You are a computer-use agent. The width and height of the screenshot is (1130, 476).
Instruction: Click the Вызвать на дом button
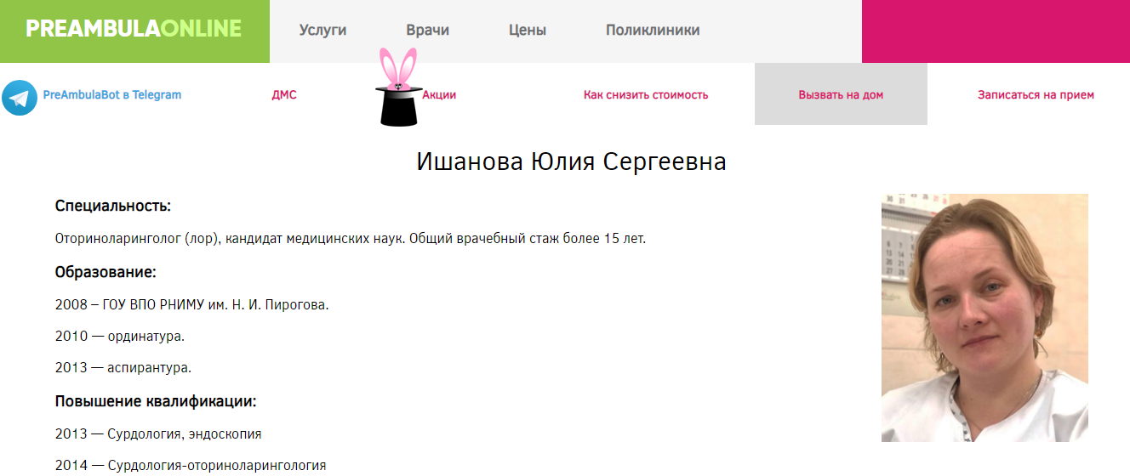pos(841,93)
